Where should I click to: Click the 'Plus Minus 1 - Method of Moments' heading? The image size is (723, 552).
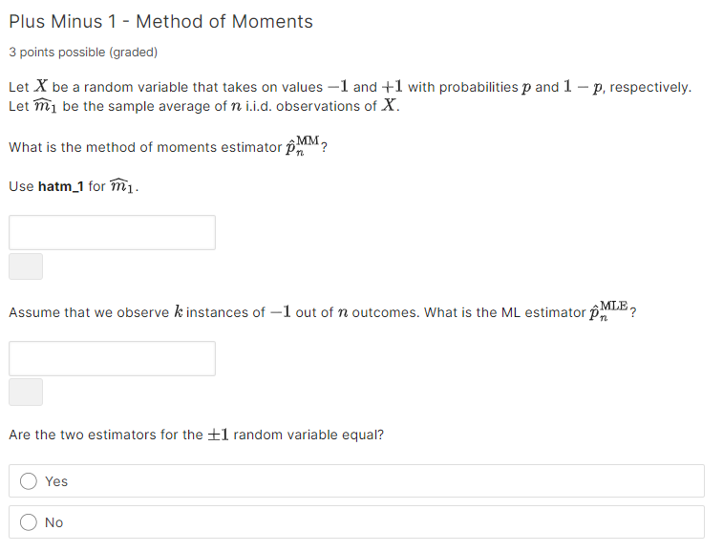160,22
